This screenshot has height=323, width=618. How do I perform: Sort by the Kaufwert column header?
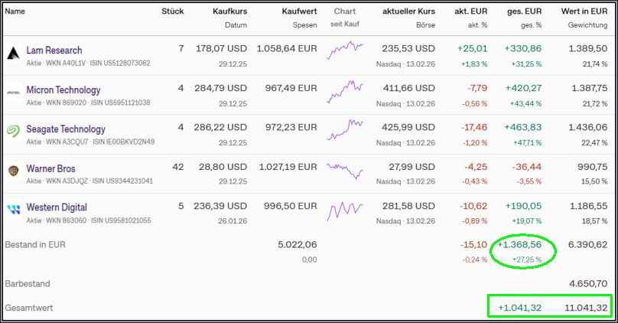click(x=299, y=11)
